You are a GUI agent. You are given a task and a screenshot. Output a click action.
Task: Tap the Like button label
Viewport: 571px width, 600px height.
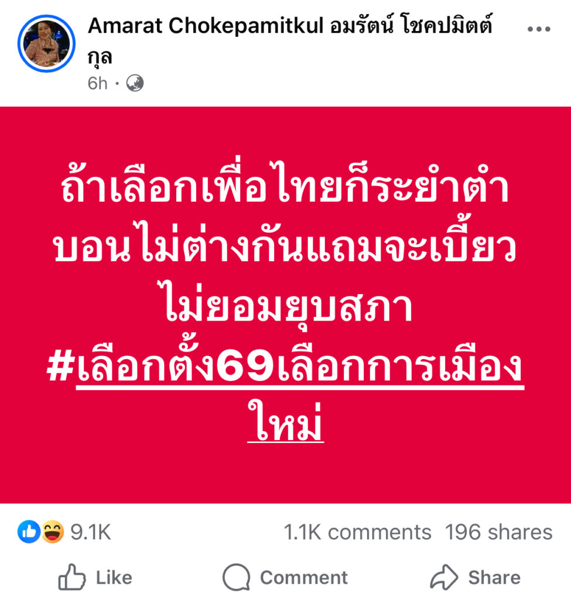tap(114, 577)
